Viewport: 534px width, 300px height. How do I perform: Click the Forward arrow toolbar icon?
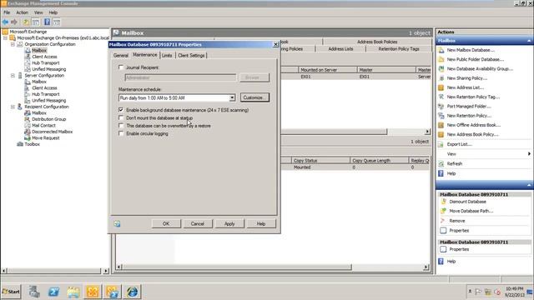click(x=14, y=22)
